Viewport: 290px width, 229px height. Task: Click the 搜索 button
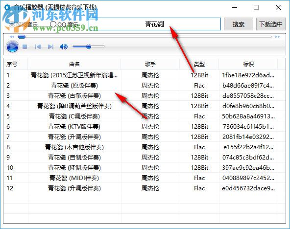point(239,24)
